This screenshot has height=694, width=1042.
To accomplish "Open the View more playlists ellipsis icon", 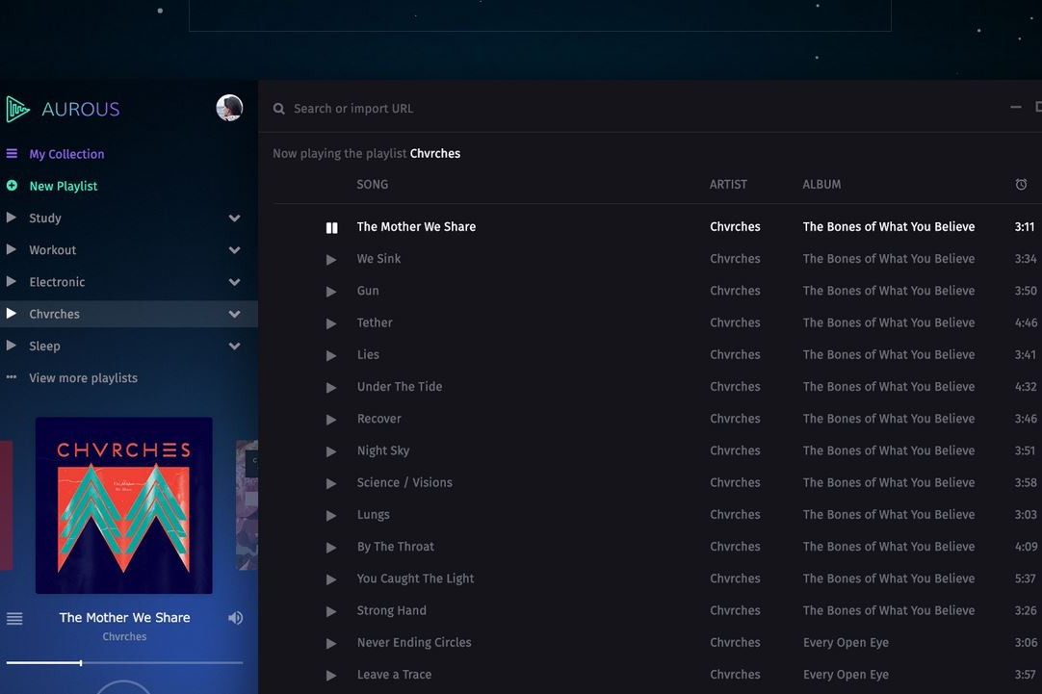I will (x=11, y=376).
